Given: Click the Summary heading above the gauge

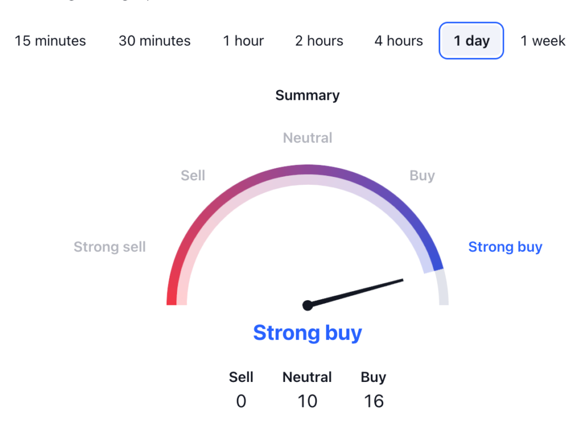Looking at the screenshot, I should [x=307, y=95].
